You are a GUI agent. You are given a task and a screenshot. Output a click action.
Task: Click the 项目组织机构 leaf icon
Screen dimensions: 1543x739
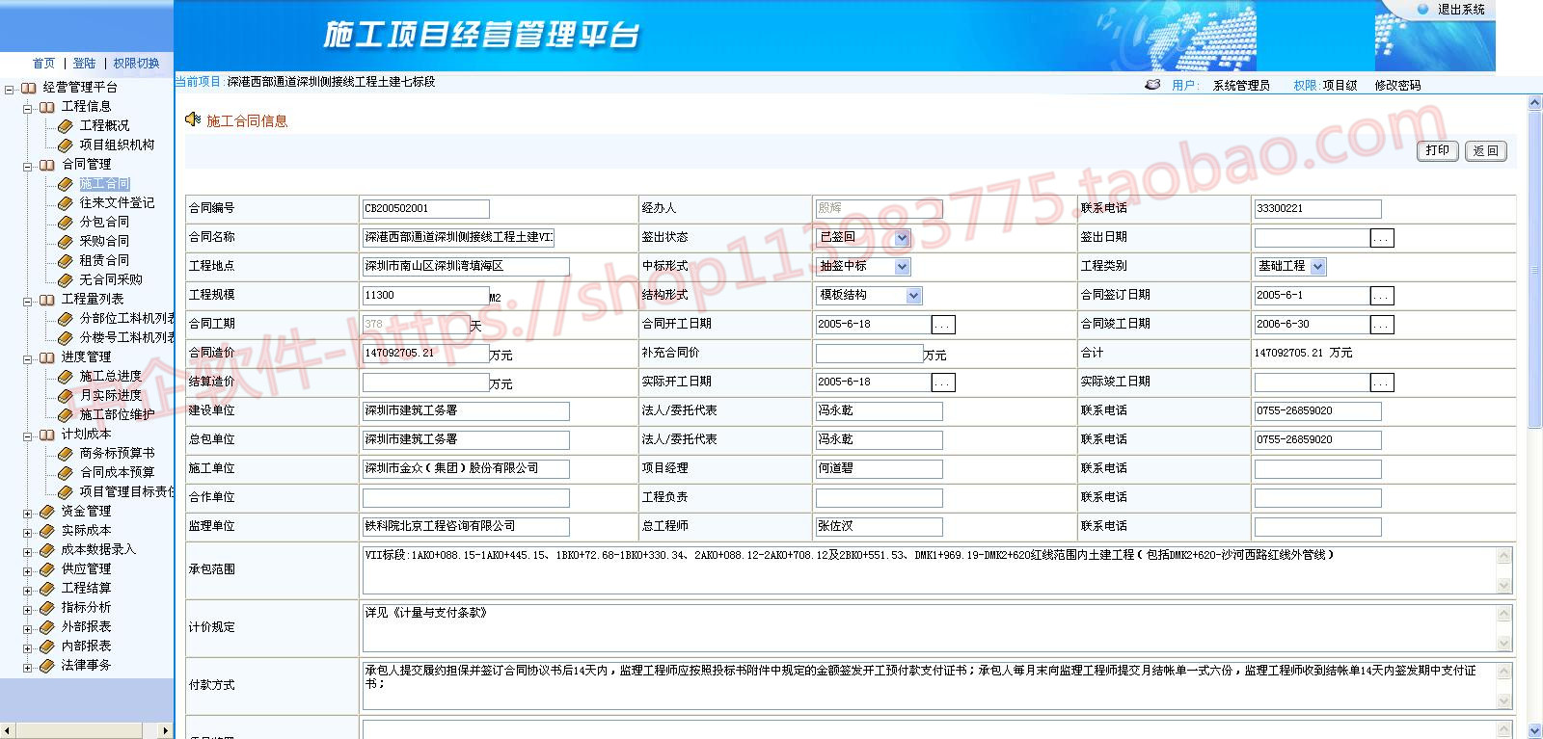coord(66,145)
